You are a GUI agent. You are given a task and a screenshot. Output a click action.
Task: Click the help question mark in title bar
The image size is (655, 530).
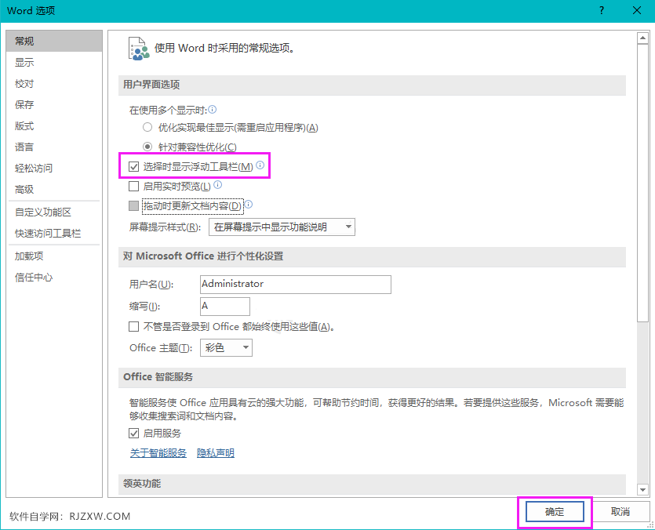(x=601, y=10)
